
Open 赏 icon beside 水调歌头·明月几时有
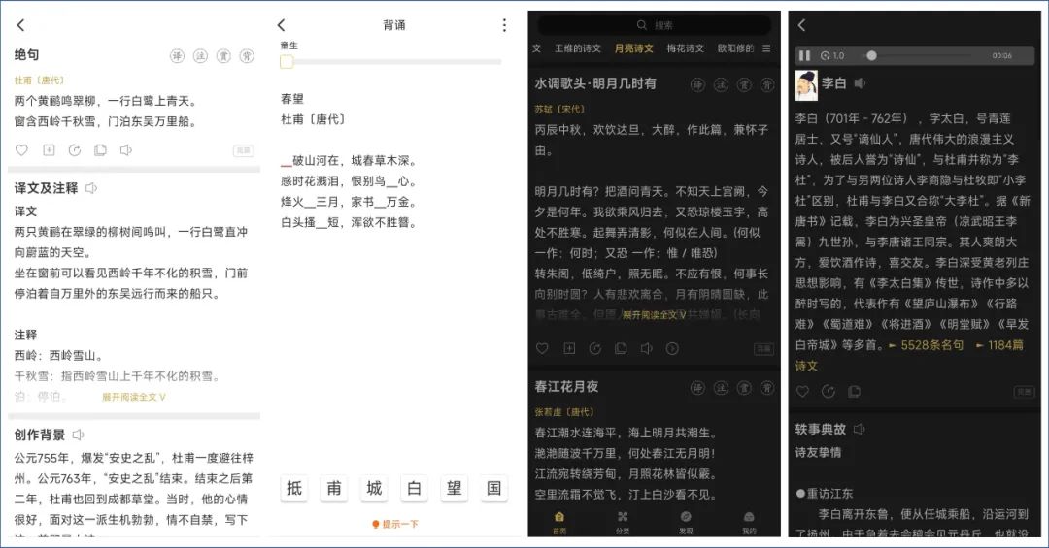tap(744, 85)
